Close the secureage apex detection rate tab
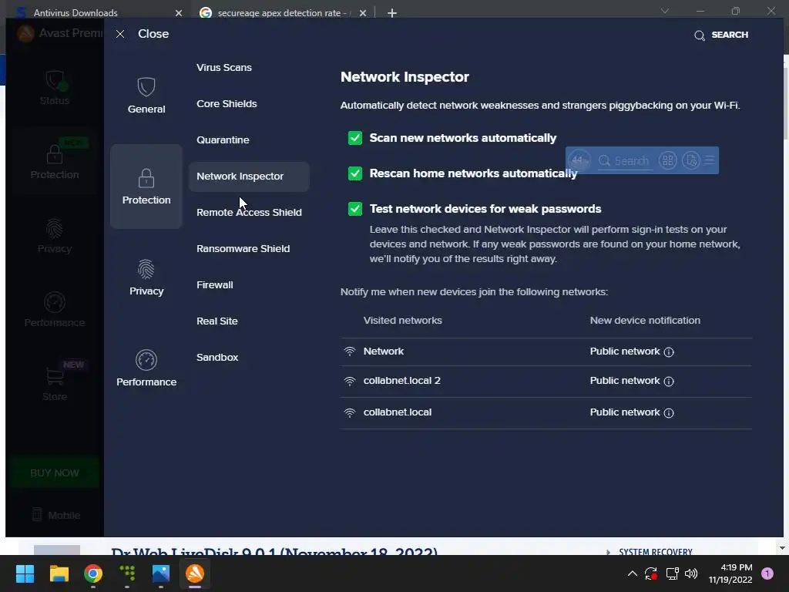 point(363,13)
